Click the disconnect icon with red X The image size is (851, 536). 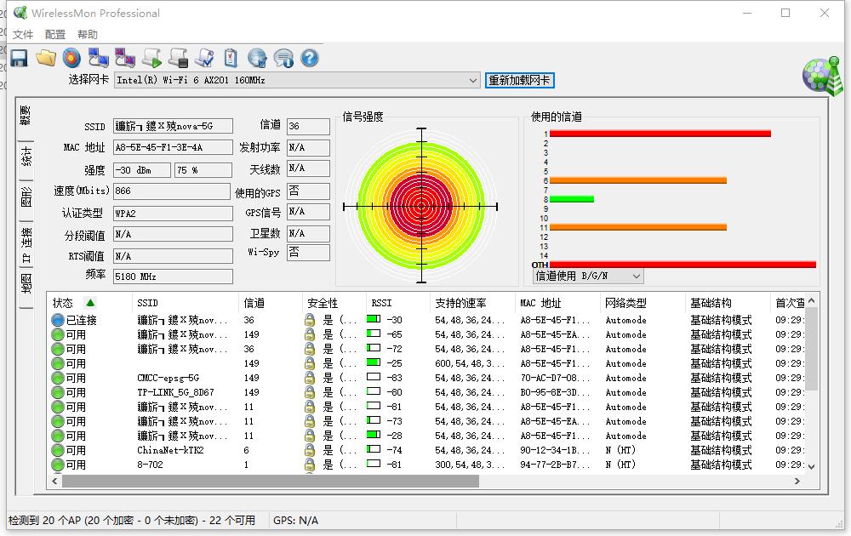pyautogui.click(x=125, y=58)
